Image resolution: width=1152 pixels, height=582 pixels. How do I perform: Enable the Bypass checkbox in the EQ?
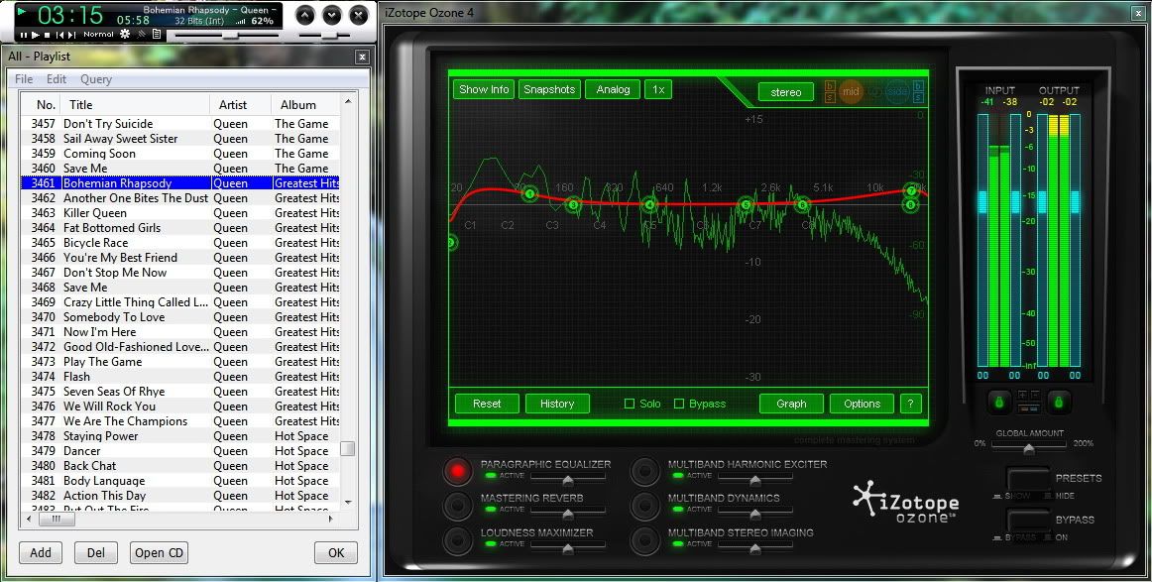[x=679, y=404]
